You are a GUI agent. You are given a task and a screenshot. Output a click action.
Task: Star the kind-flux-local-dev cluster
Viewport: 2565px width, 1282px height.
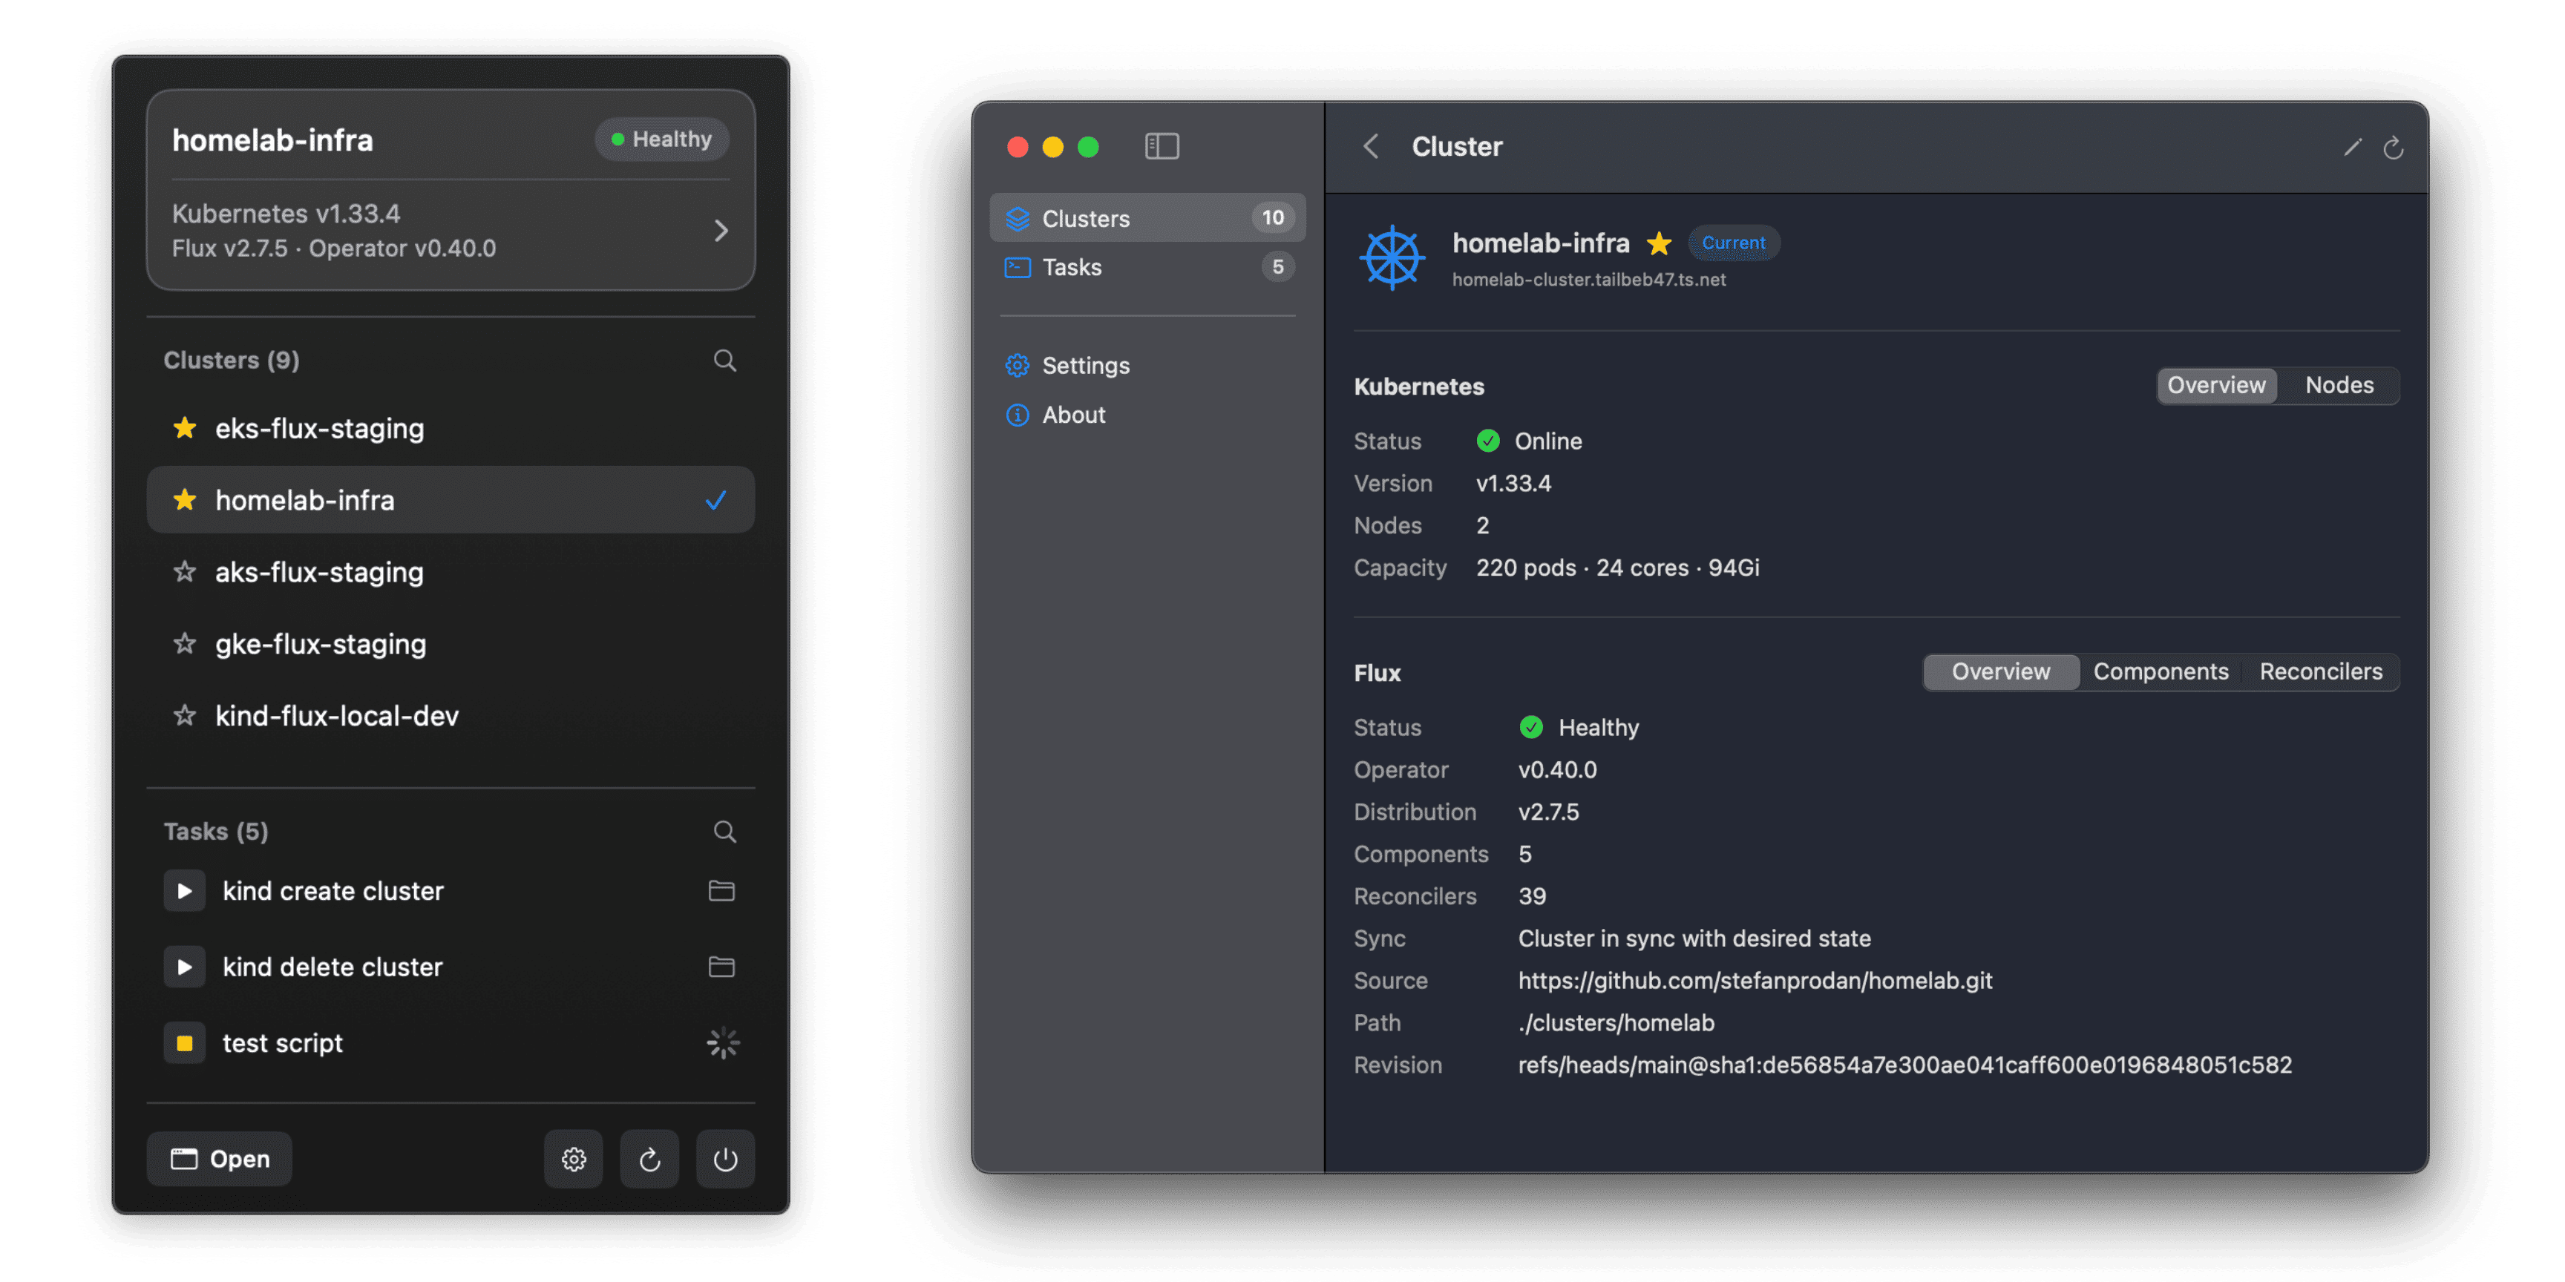coord(184,714)
